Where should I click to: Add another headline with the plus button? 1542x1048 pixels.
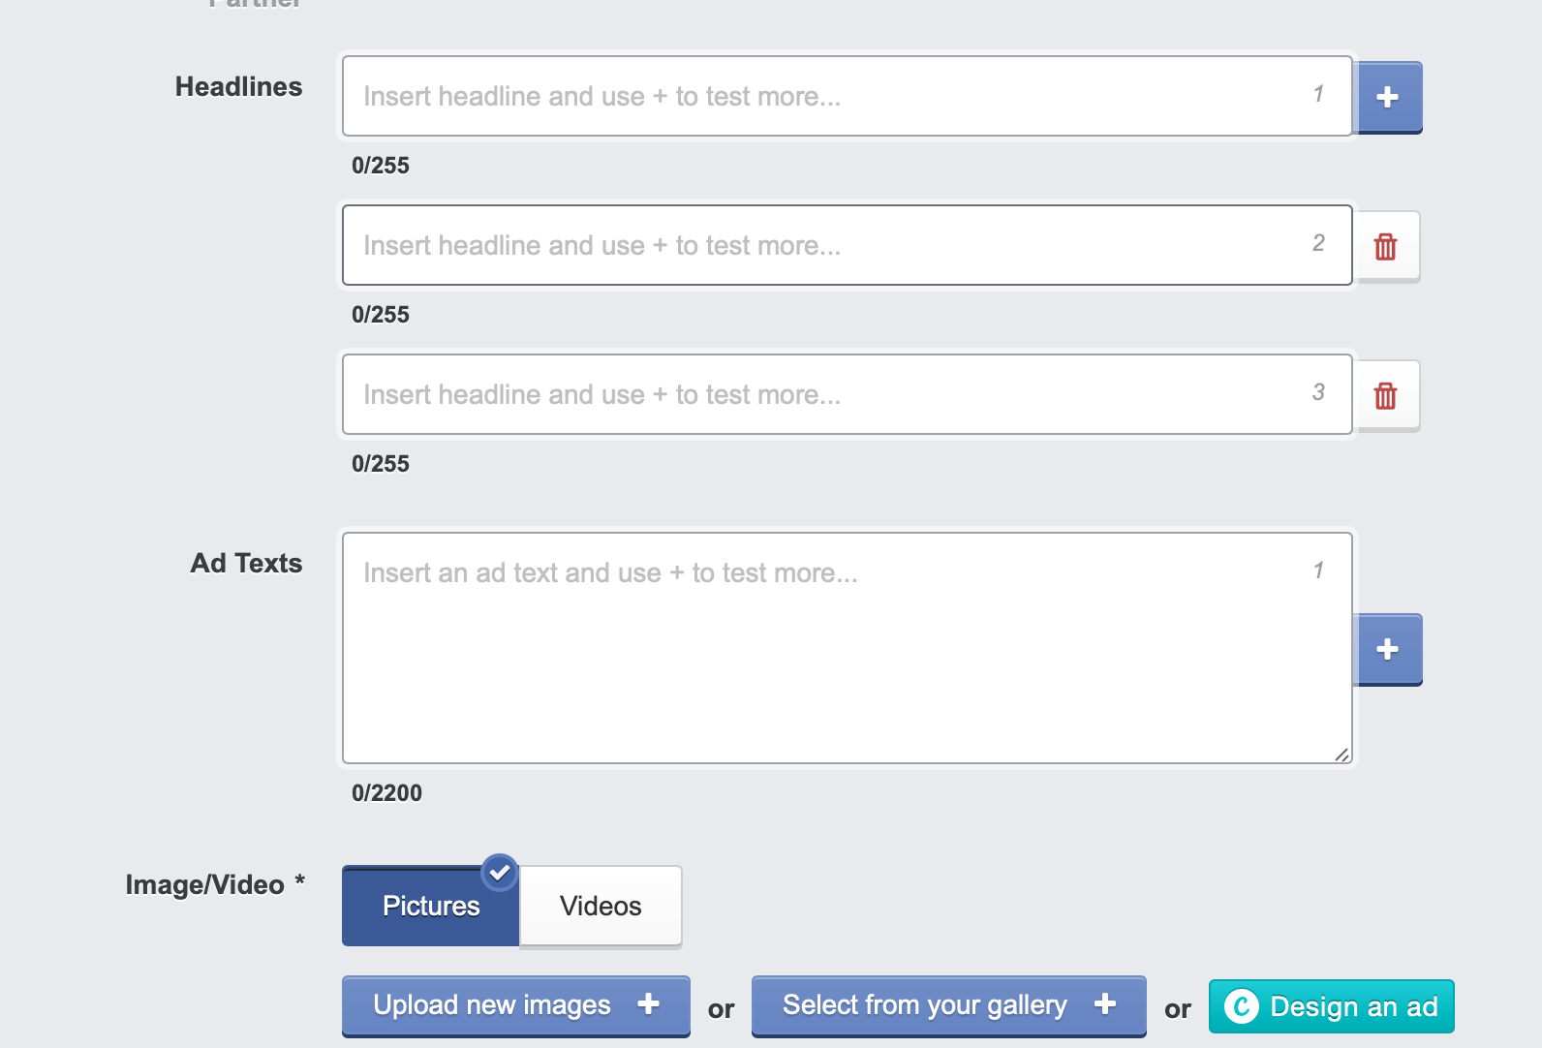point(1387,97)
